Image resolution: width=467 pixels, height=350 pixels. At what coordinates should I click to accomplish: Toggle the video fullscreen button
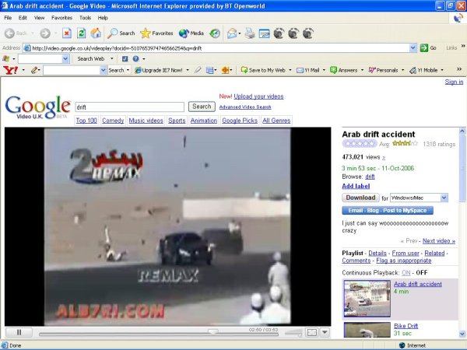pos(311,332)
